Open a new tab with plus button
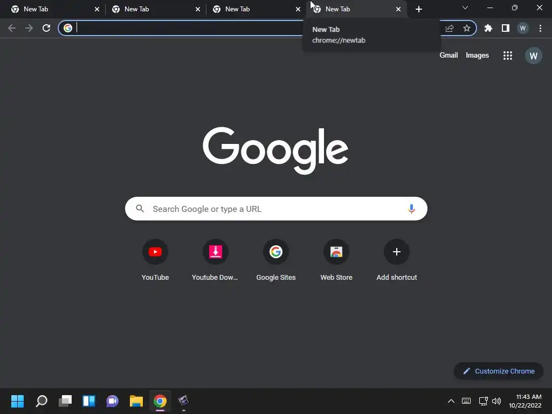552x414 pixels. 418,9
